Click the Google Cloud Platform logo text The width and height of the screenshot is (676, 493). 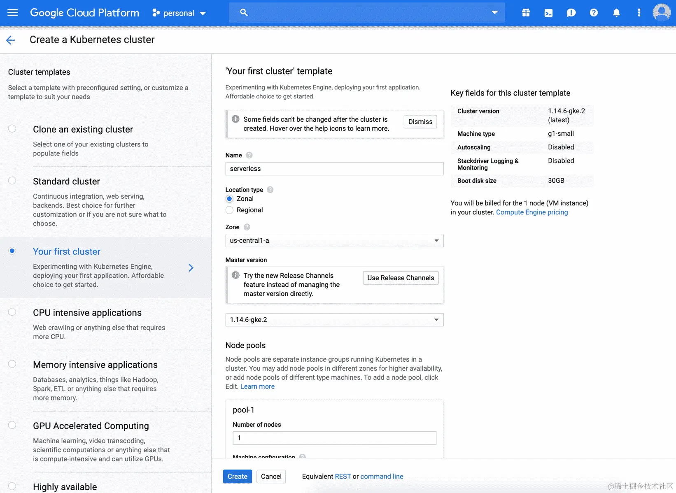[85, 13]
